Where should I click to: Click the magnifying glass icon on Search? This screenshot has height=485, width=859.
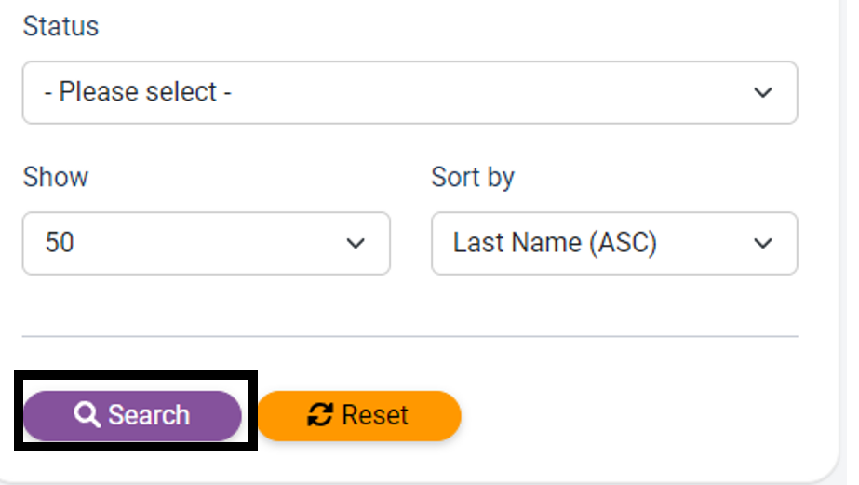tap(87, 415)
